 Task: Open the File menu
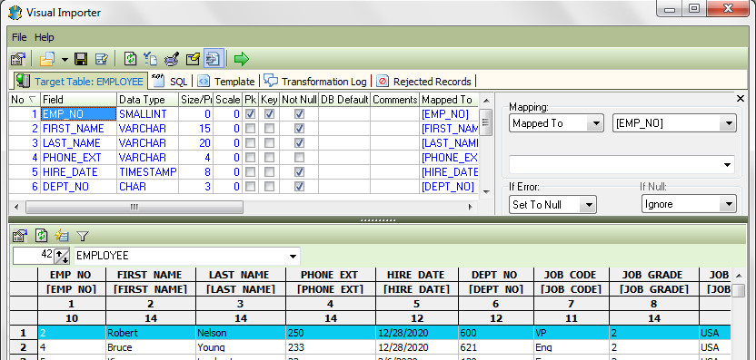(19, 37)
